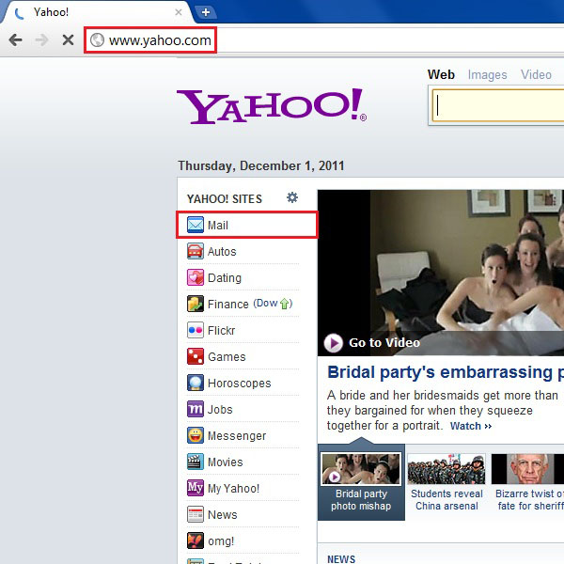Viewport: 564px width, 564px height.
Task: Switch to Video search tab
Action: click(536, 74)
